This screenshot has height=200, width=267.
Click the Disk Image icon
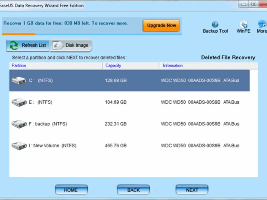[58, 45]
